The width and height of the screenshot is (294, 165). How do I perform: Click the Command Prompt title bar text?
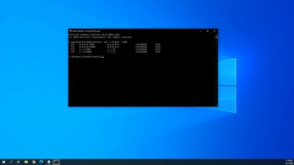86,31
